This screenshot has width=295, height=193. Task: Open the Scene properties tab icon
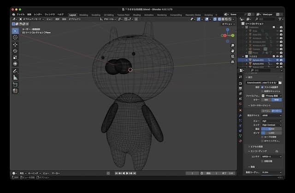241,98
